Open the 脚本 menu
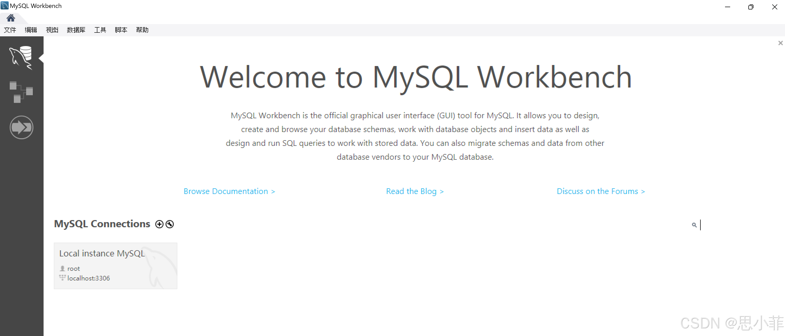 121,30
